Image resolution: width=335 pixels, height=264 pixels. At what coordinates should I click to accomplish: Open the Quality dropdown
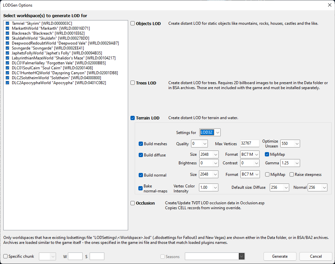click(205, 144)
